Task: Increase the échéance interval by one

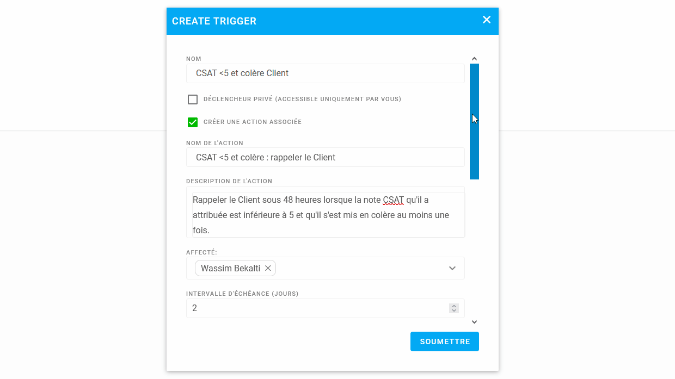Action: point(454,306)
